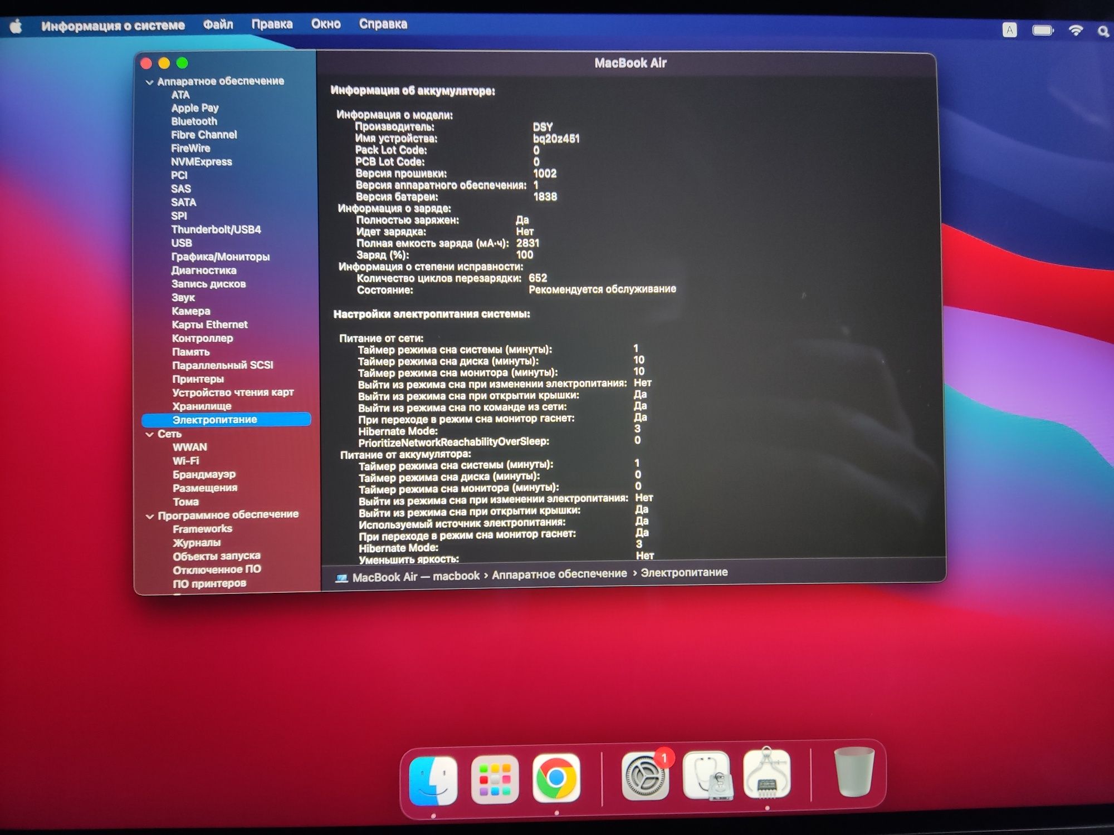Click the battery status icon
Screen dimensions: 1114x835
(1043, 30)
